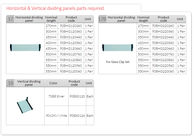Click the glass clip panel image in table 17B
Image resolution: width=194 pixels, height=136 pixels.
point(117,48)
